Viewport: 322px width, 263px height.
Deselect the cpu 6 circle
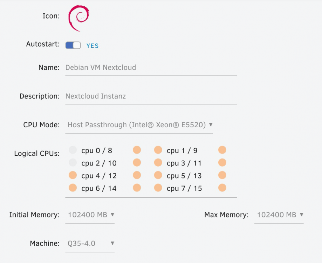pos(73,188)
